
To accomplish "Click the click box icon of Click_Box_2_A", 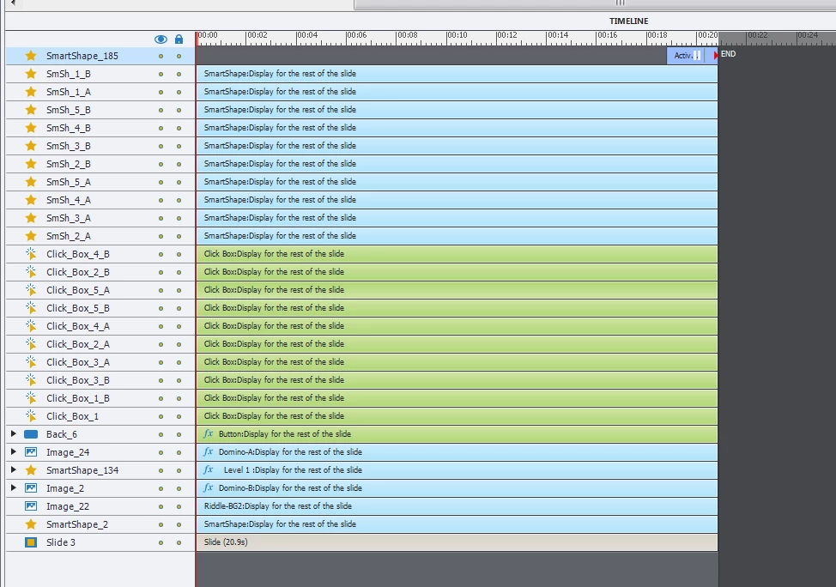I will (31, 344).
